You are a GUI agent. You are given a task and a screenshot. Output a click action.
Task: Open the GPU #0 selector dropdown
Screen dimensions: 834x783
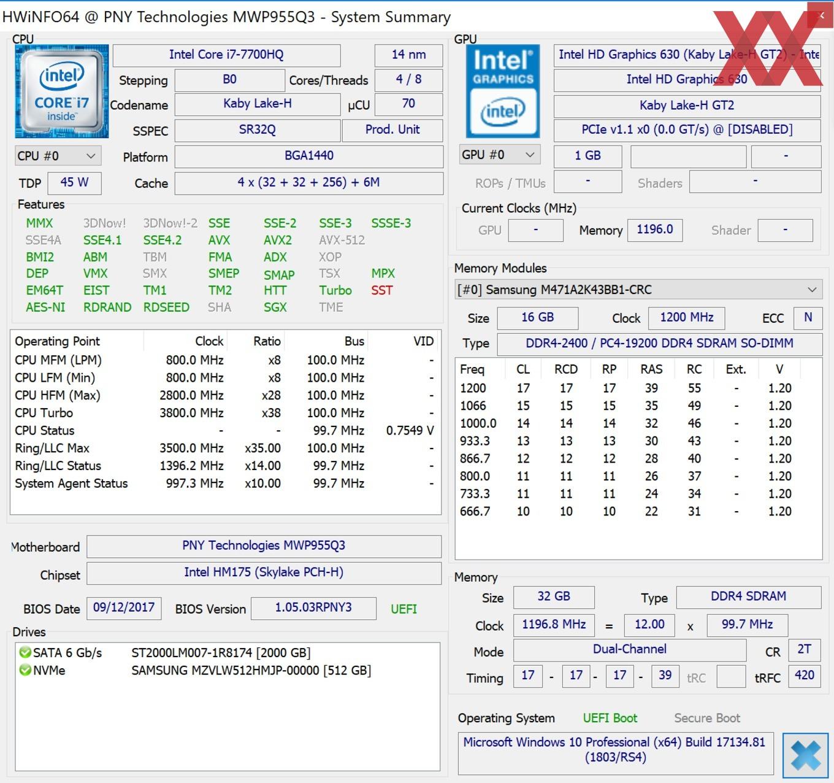pyautogui.click(x=499, y=155)
